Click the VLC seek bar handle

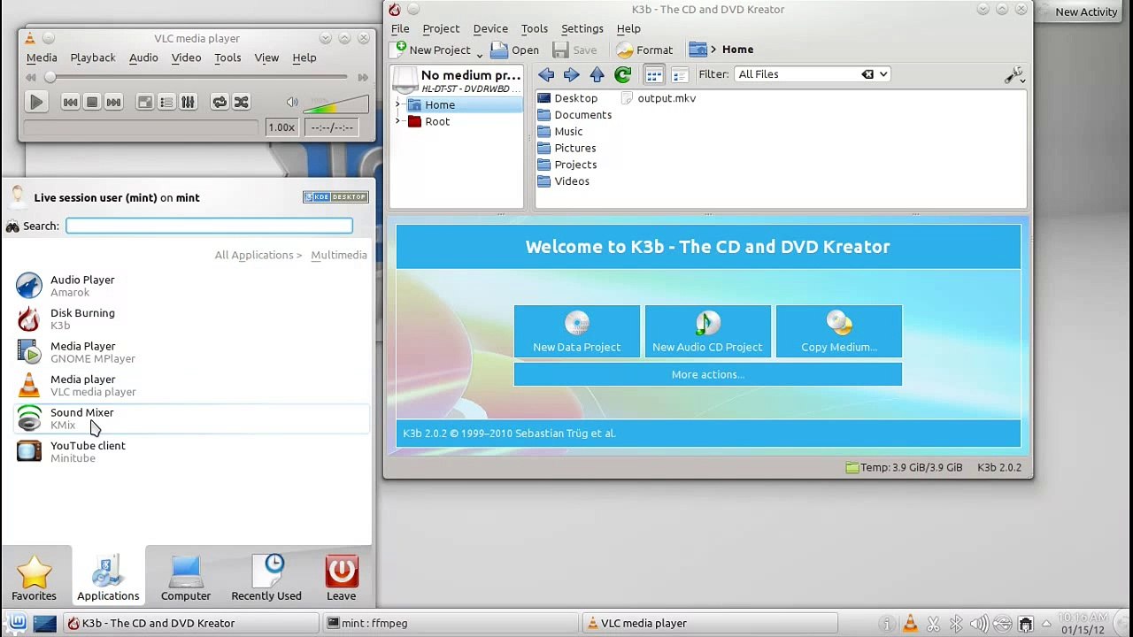coord(50,78)
